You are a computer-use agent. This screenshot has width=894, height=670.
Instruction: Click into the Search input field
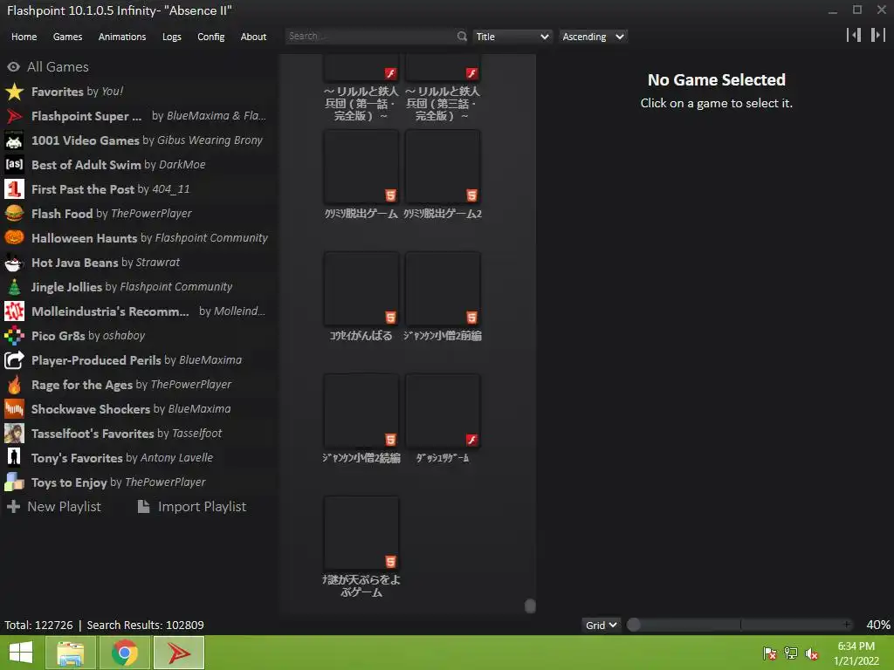tap(370, 37)
